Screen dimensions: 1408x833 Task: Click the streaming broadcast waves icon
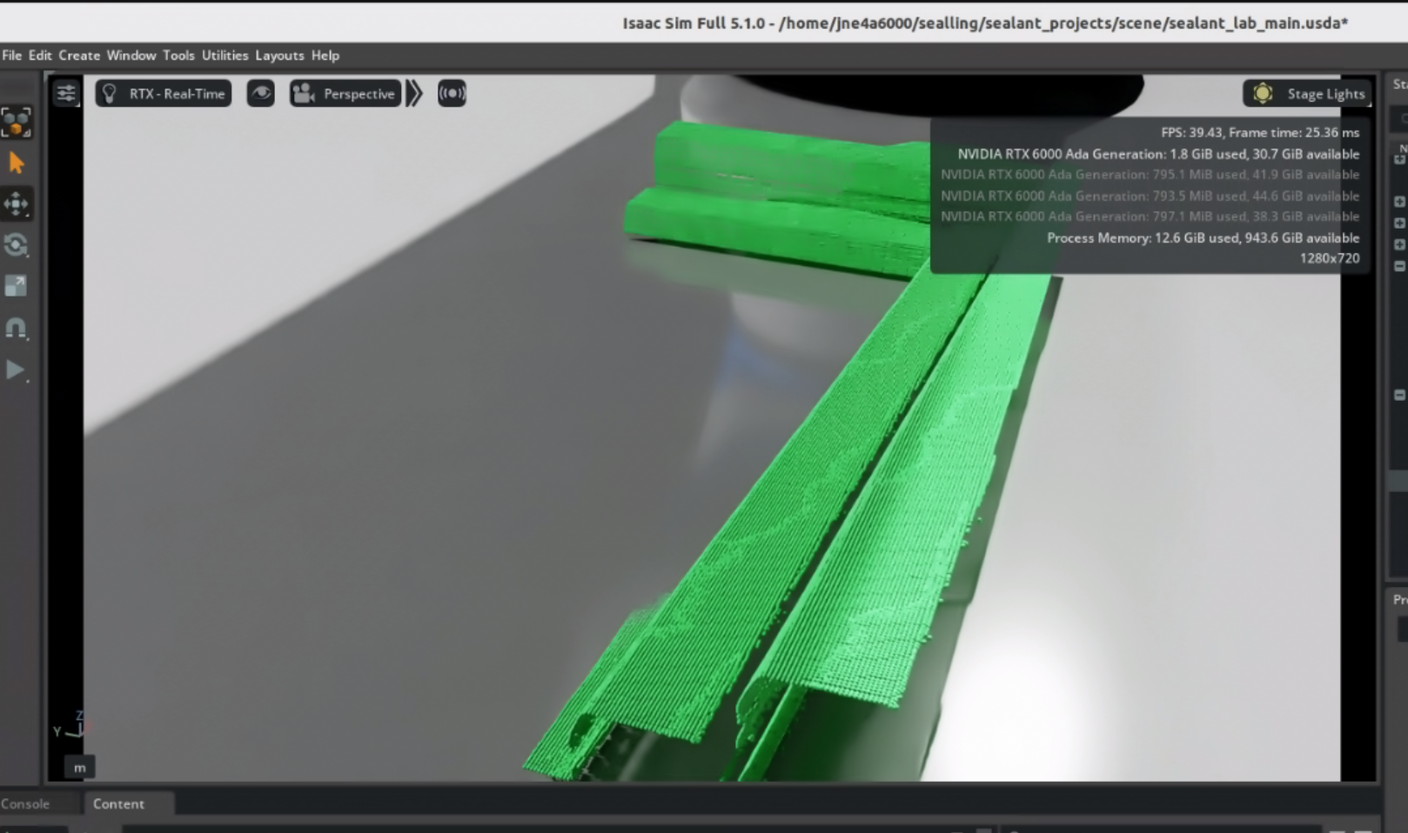452,93
